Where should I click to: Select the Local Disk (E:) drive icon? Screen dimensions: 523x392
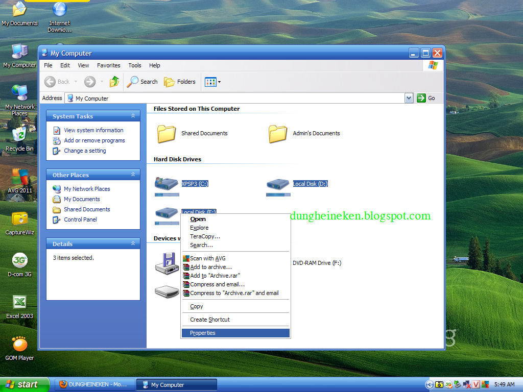coord(167,215)
